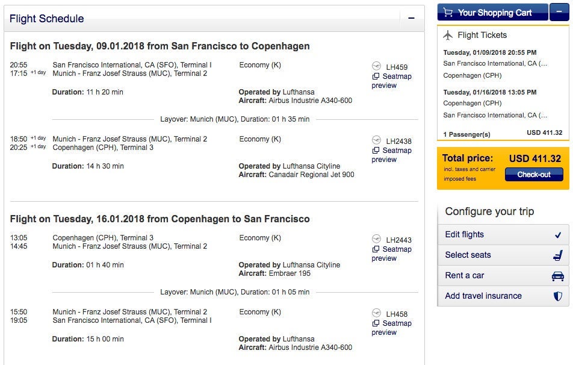The height and width of the screenshot is (365, 573).
Task: Collapse the shopping cart with minus button
Action: [559, 13]
